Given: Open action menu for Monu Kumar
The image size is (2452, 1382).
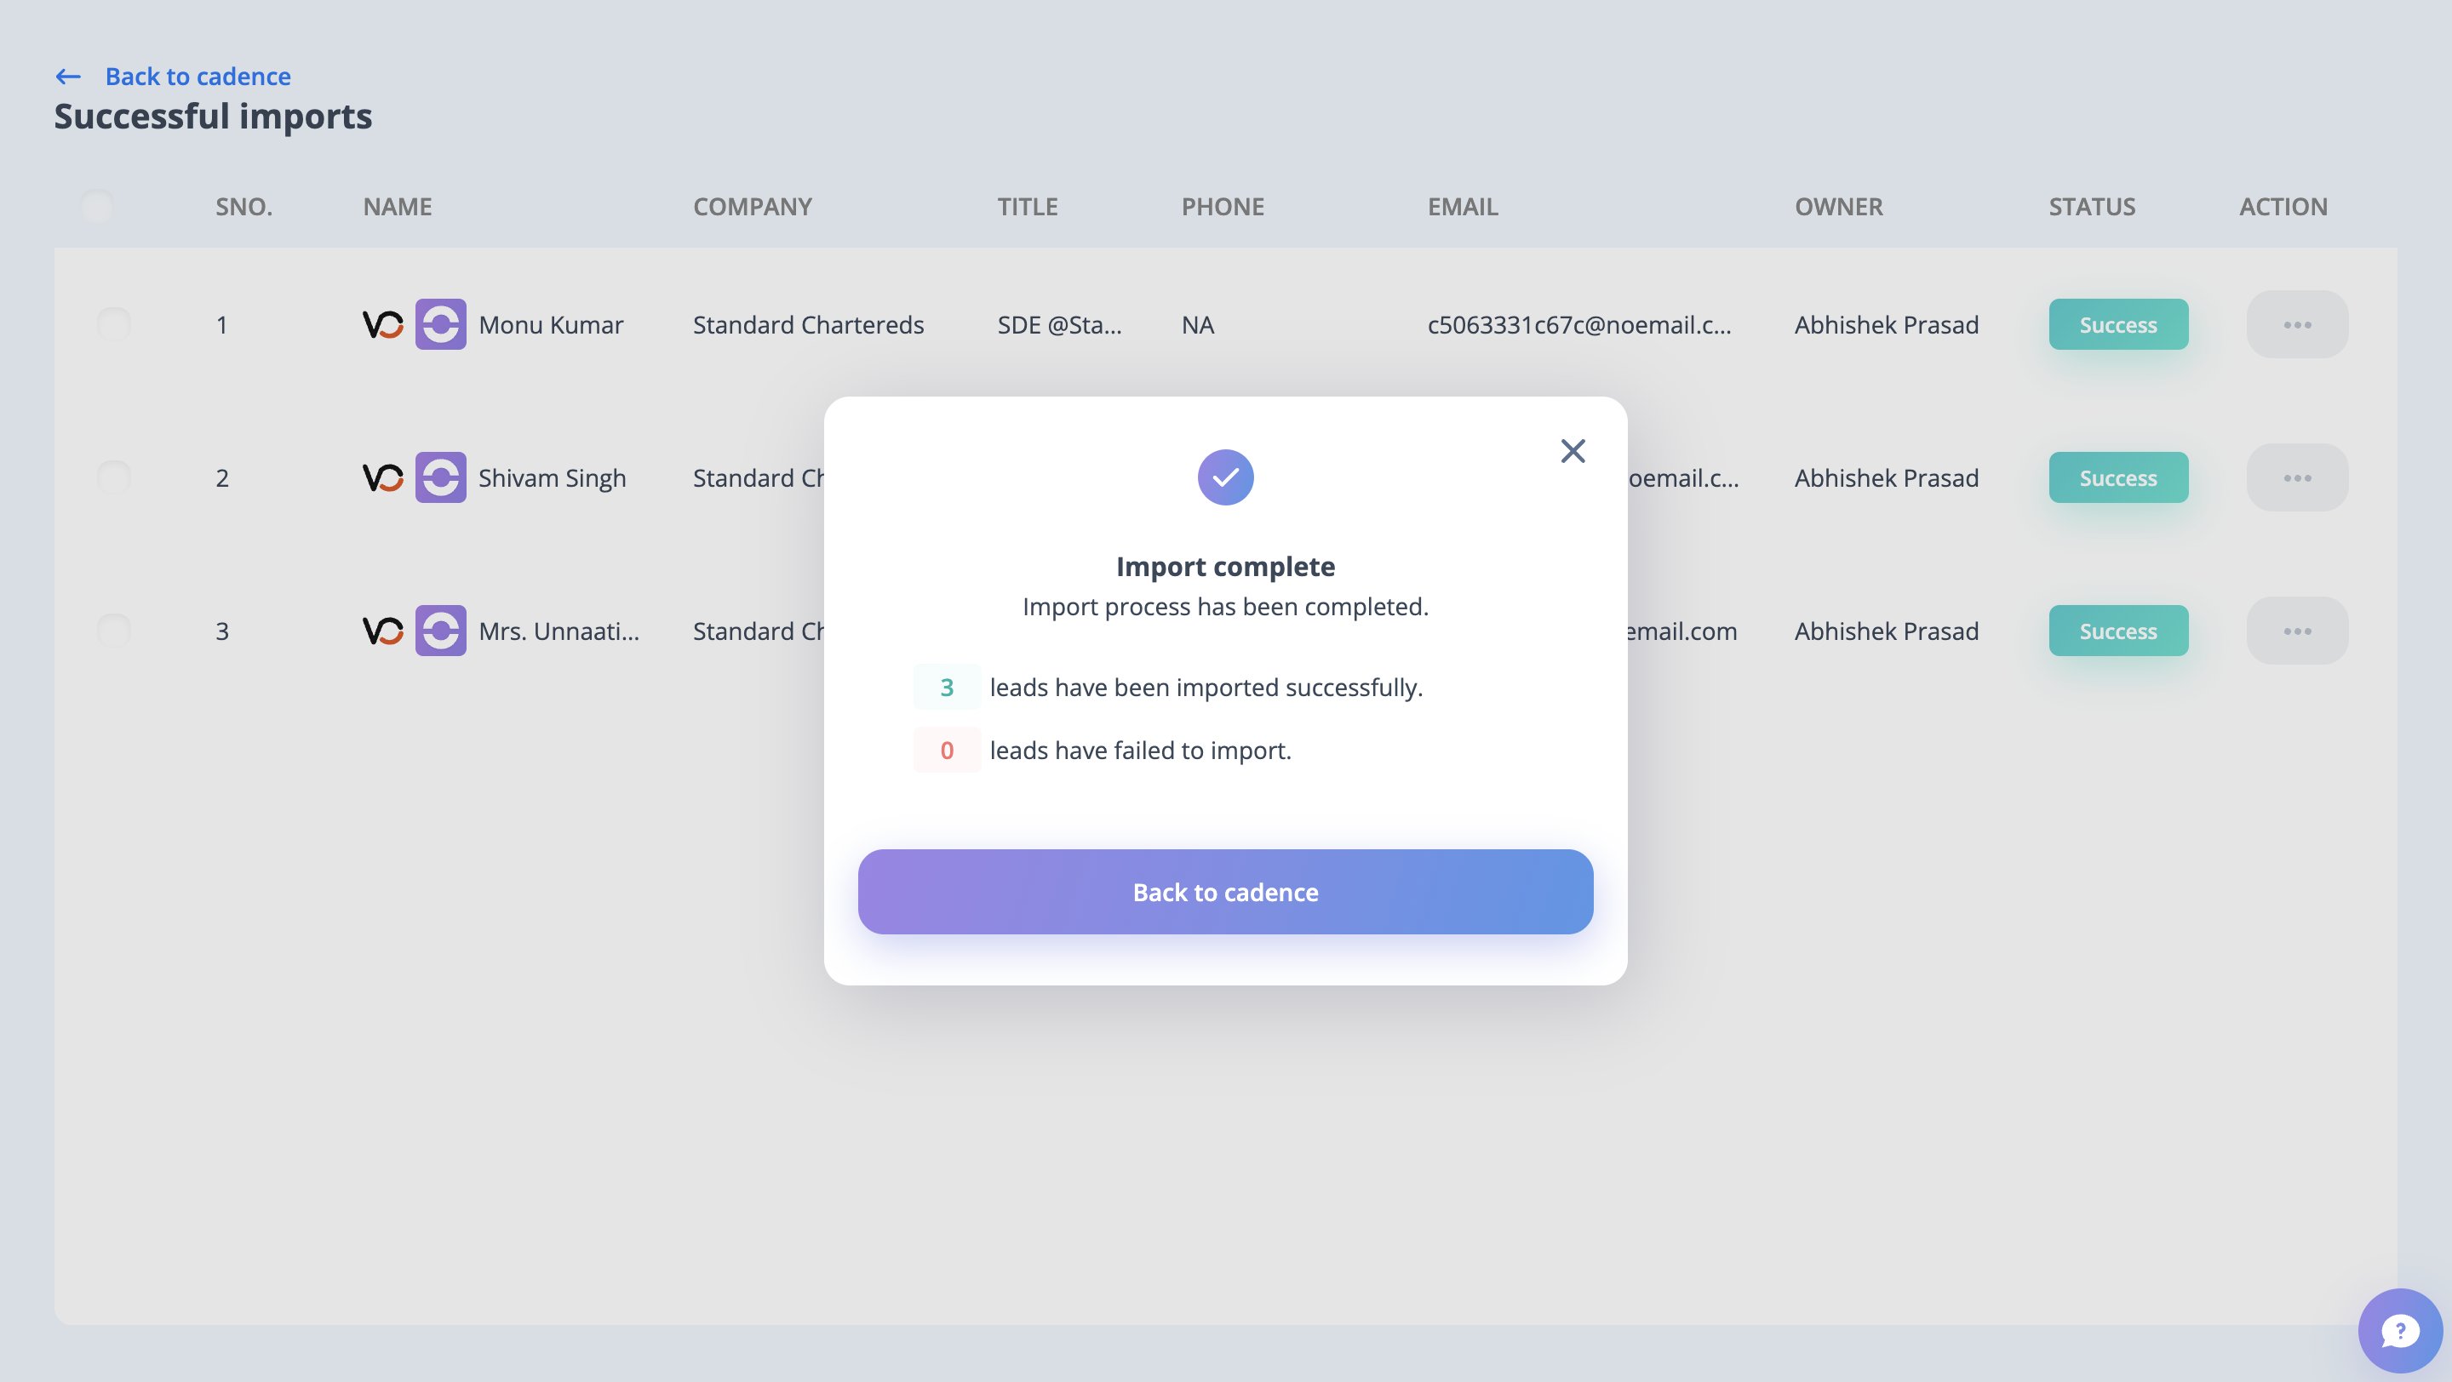Looking at the screenshot, I should 2297,324.
